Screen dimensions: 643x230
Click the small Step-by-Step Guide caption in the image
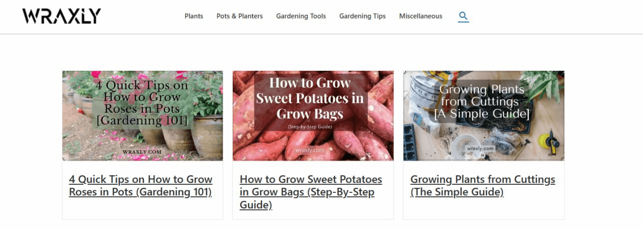coord(310,127)
